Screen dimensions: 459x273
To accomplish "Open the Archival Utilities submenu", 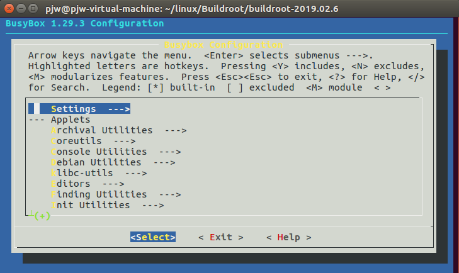I will coord(119,130).
